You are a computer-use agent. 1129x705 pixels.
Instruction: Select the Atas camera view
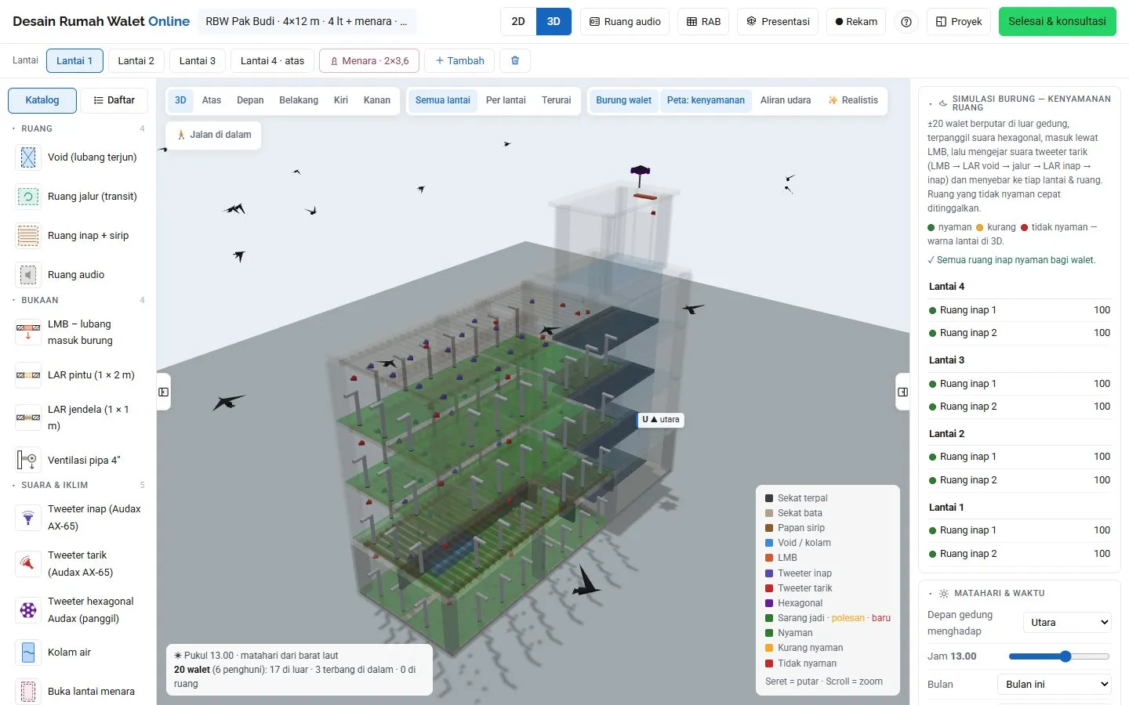[x=212, y=100]
